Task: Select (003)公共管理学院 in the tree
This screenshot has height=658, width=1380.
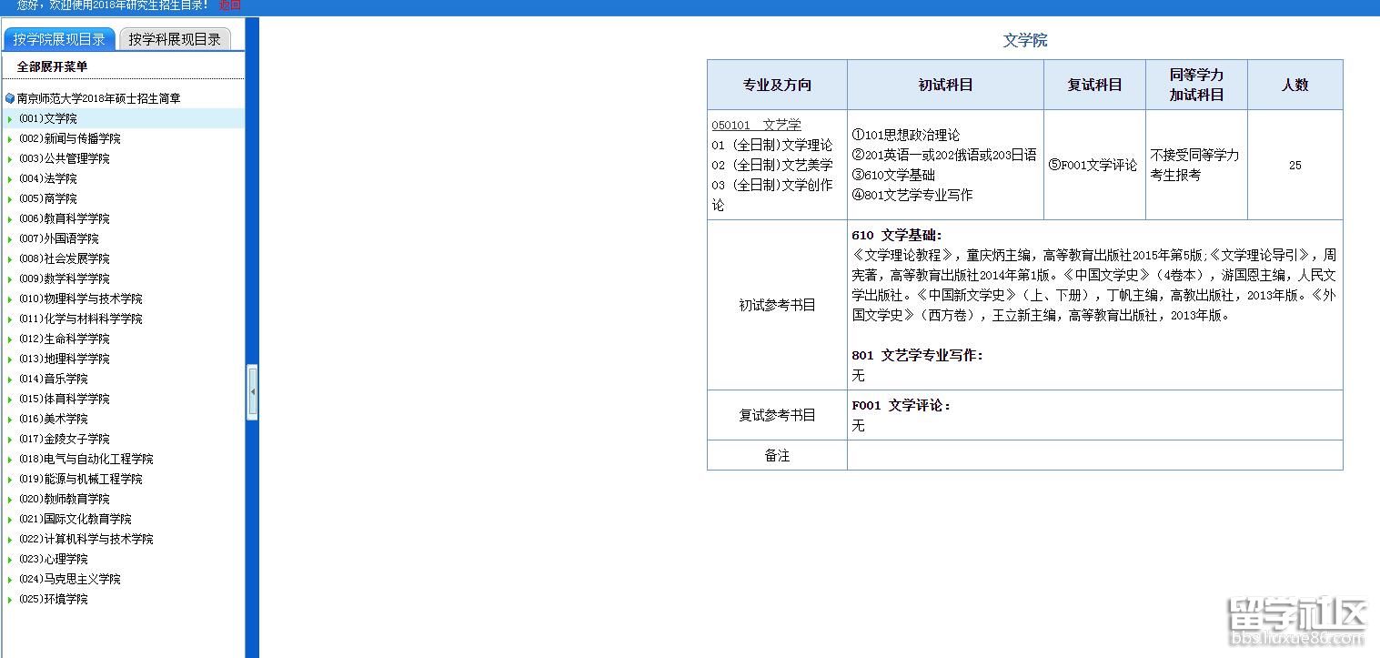Action: click(64, 158)
